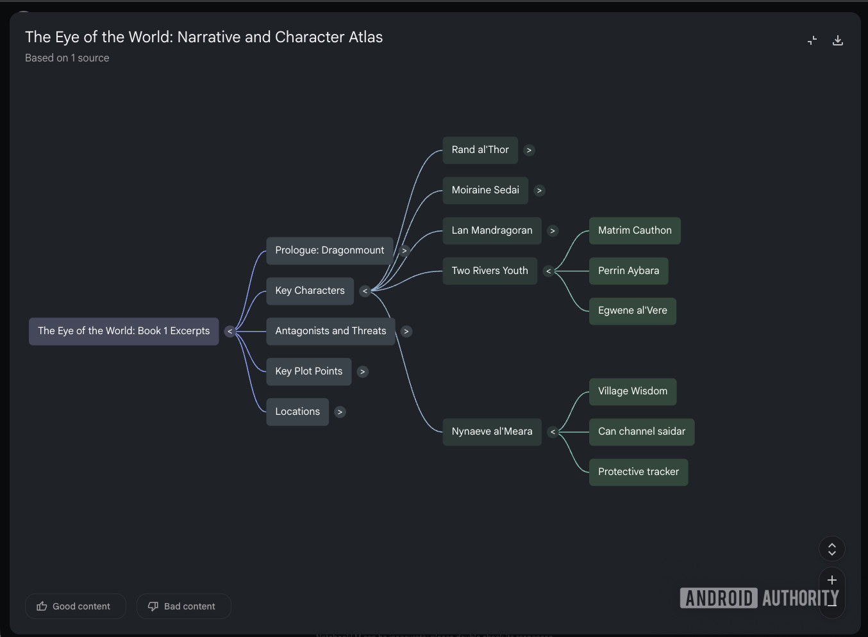Click the thumbs-down icon beside Bad content

tap(153, 606)
